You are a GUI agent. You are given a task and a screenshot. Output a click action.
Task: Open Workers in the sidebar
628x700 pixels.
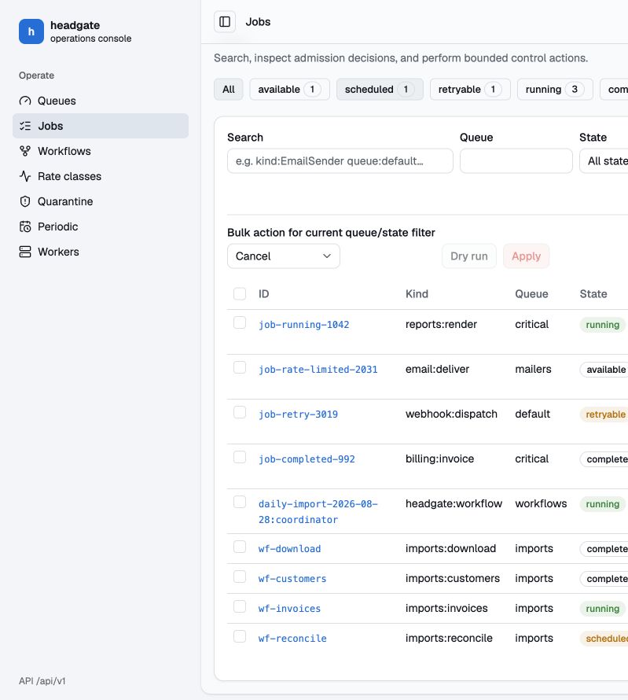101,252
